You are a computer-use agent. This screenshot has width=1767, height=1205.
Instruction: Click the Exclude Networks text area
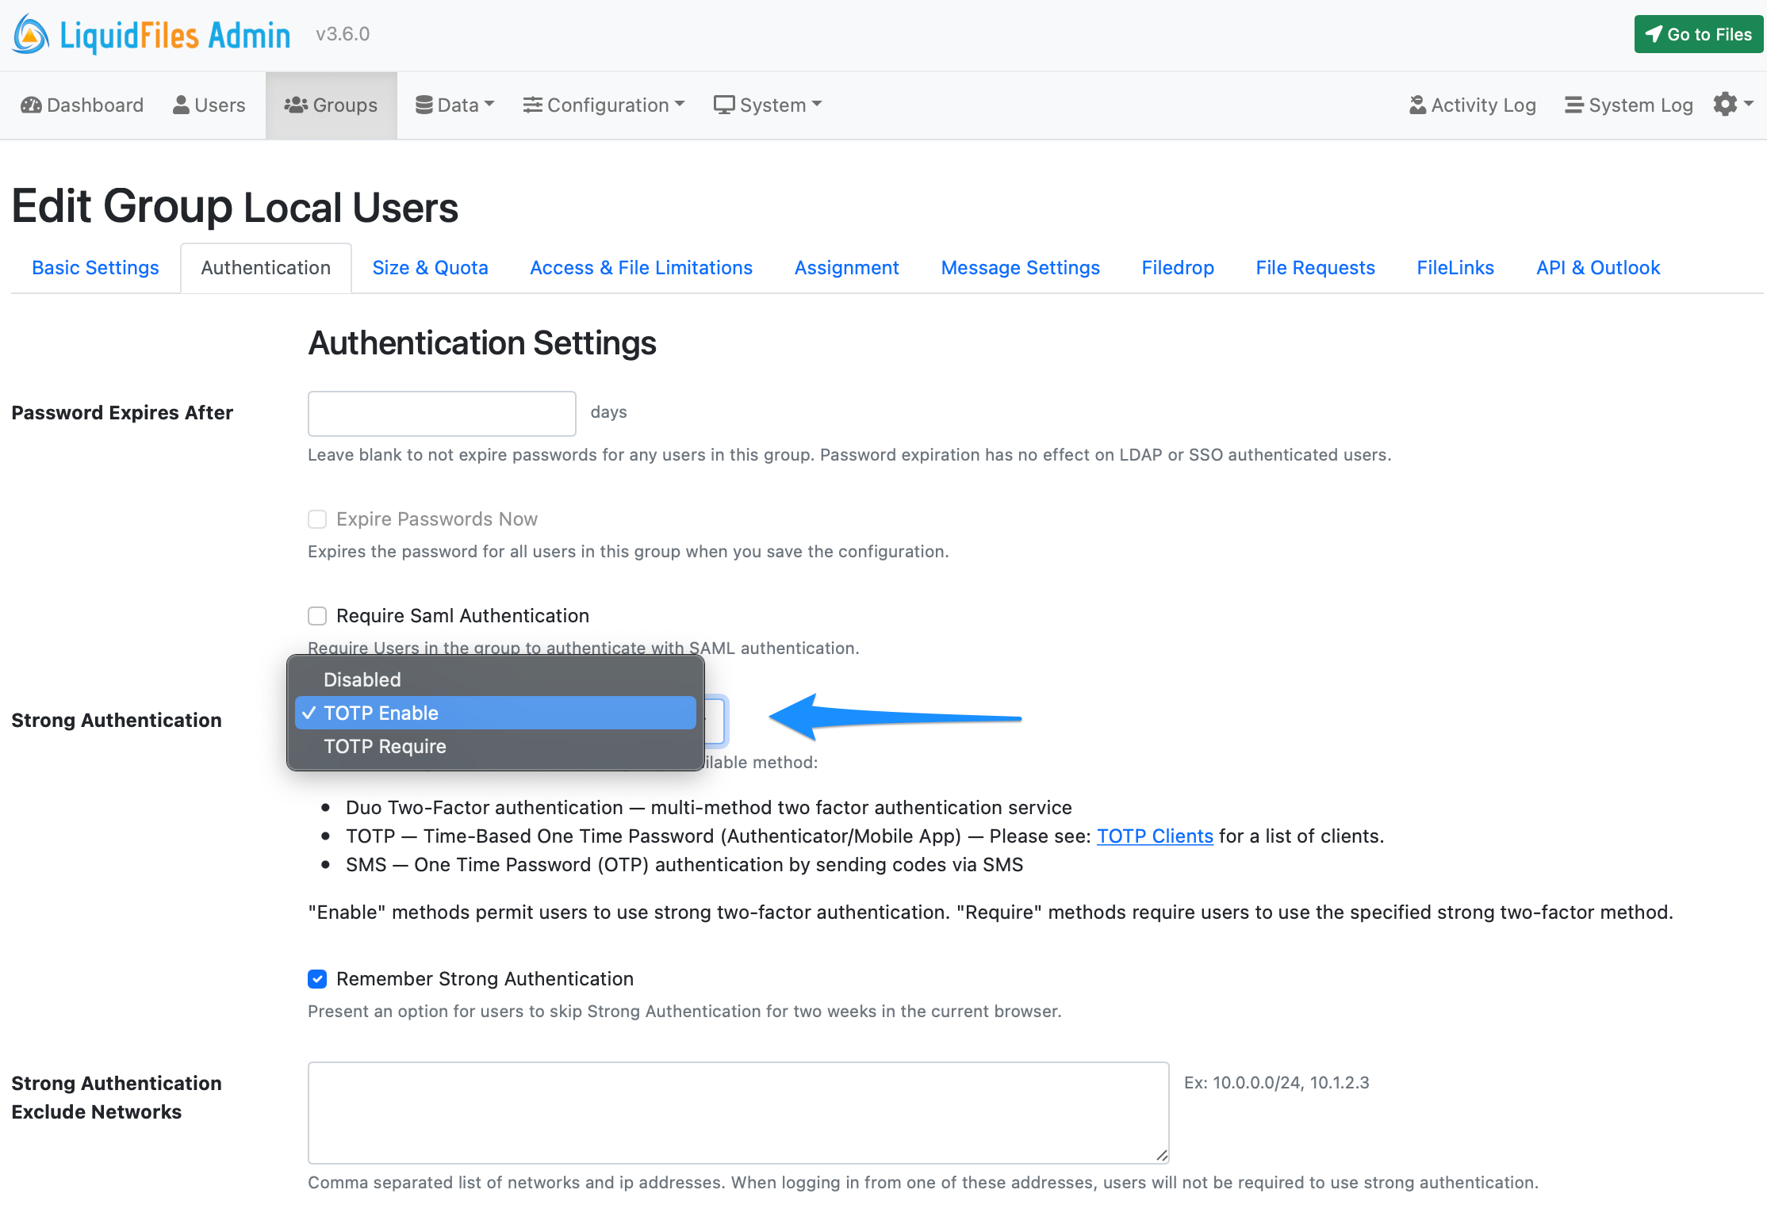click(x=738, y=1112)
